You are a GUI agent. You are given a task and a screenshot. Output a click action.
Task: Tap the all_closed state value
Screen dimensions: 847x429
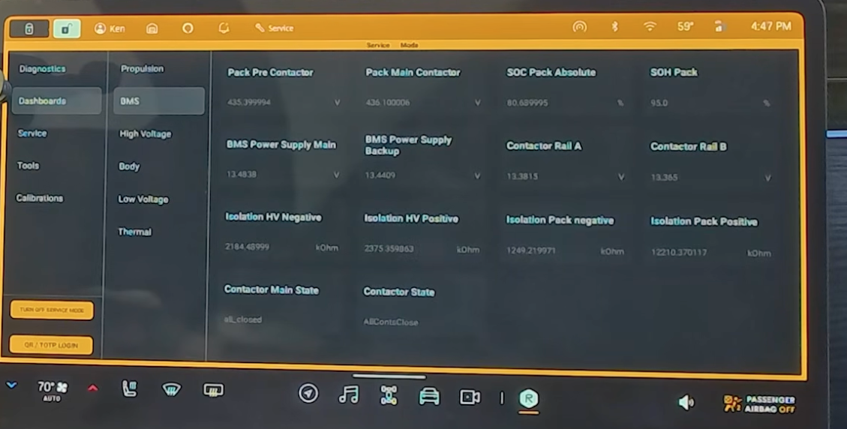(242, 319)
